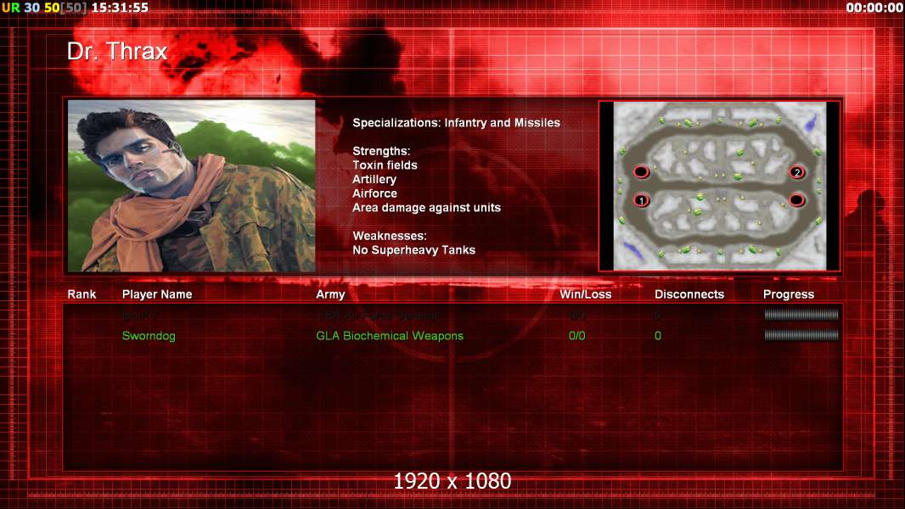The image size is (905, 509).
Task: Click the GLA Biochemical Weapons army entry
Action: 390,335
